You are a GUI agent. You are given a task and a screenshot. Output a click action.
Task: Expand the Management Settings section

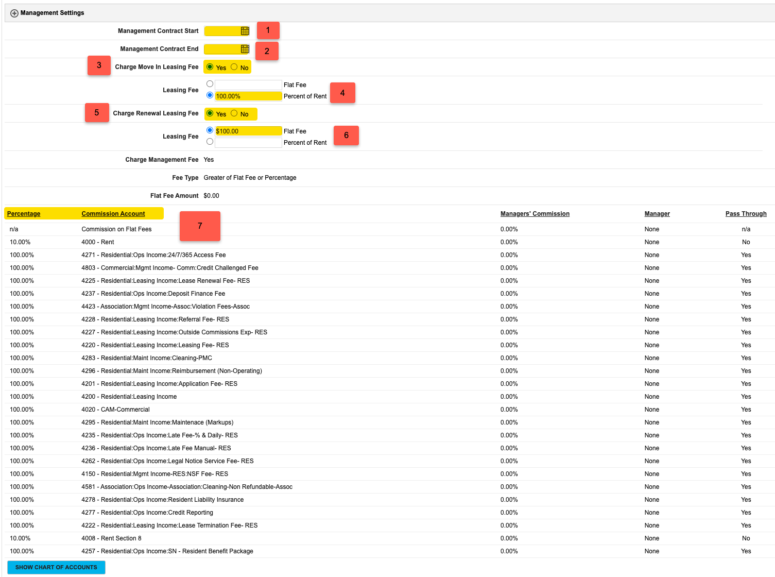(x=13, y=13)
